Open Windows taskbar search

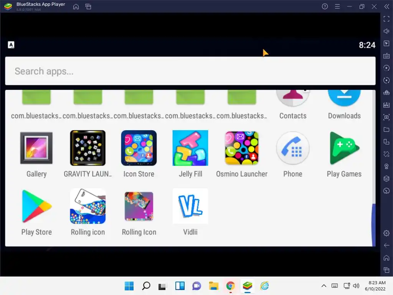click(x=146, y=286)
